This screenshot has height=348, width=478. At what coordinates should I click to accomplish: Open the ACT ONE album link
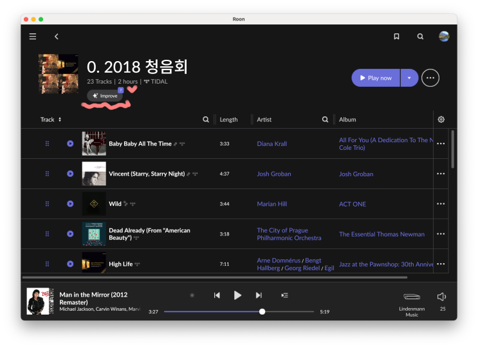(353, 204)
